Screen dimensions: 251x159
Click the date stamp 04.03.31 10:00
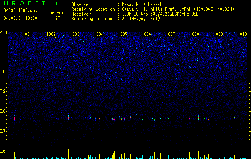pos(20,18)
